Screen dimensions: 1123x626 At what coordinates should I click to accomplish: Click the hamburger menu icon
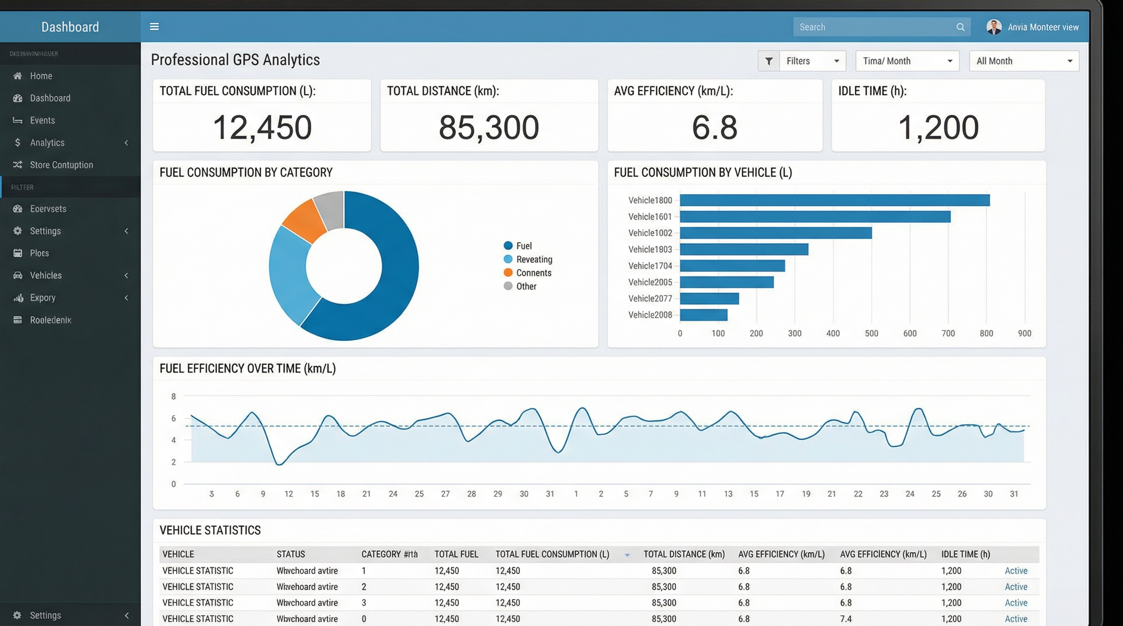point(154,26)
